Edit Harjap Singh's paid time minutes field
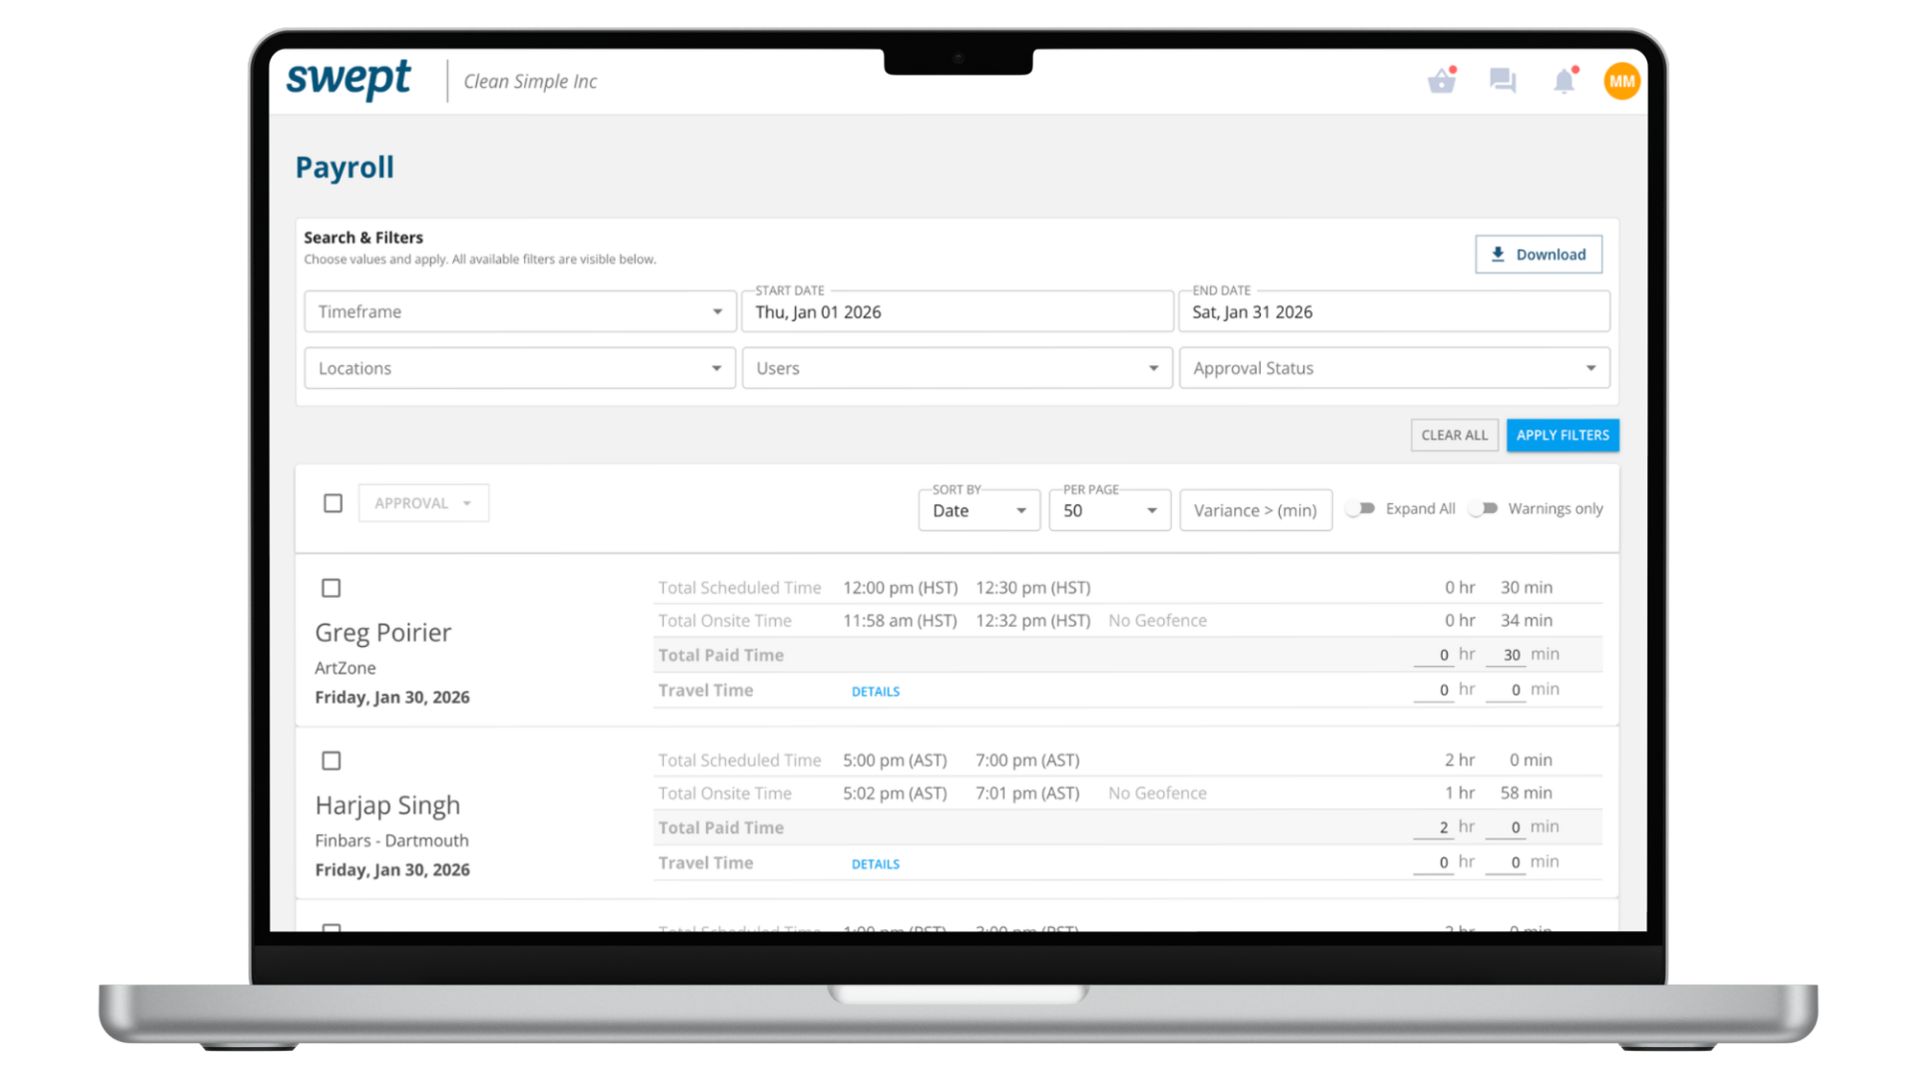The height and width of the screenshot is (1078, 1917). coord(1506,827)
